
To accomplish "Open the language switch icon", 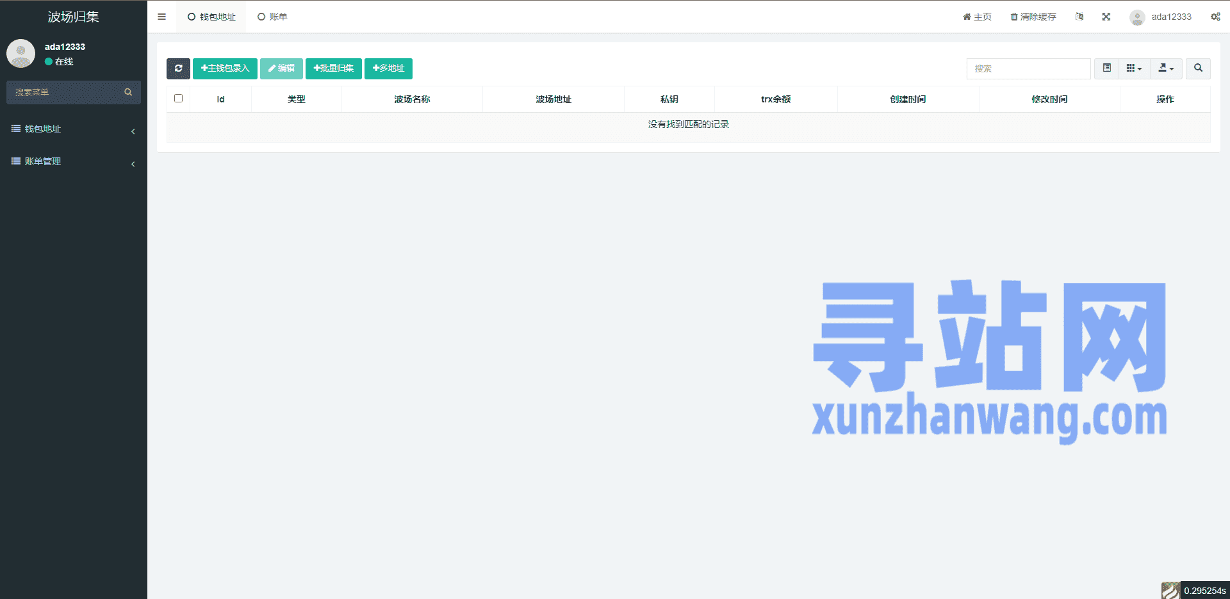I will [x=1079, y=17].
